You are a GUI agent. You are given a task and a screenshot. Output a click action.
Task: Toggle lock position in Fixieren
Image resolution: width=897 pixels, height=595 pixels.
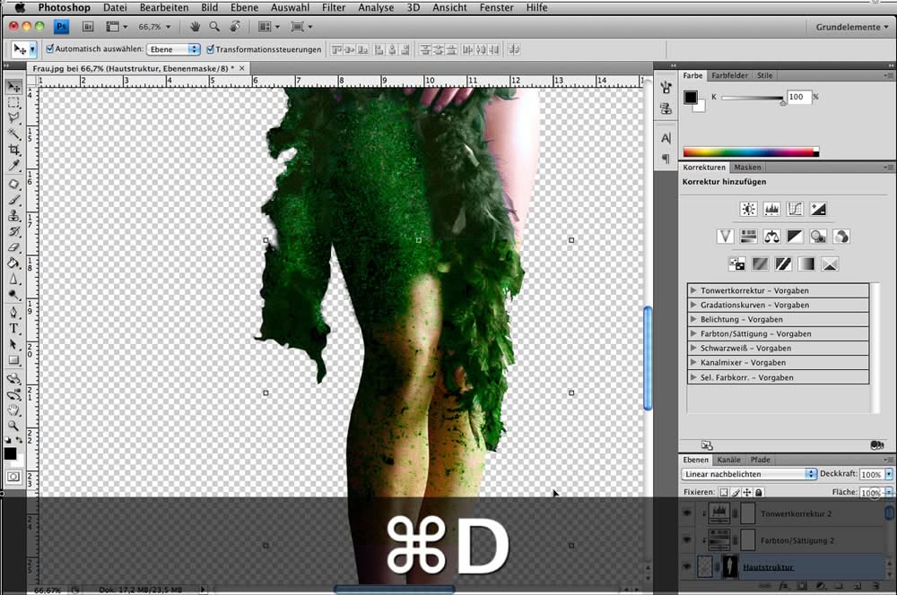coord(747,492)
